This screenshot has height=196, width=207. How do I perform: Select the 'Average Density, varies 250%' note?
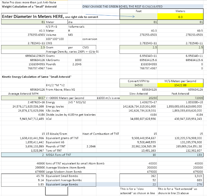pyautogui.click(x=72, y=52)
